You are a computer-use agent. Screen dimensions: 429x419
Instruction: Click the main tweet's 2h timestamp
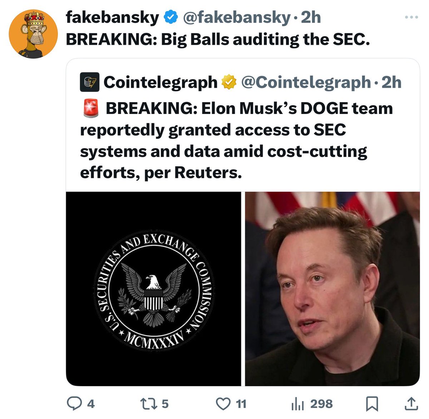[311, 17]
